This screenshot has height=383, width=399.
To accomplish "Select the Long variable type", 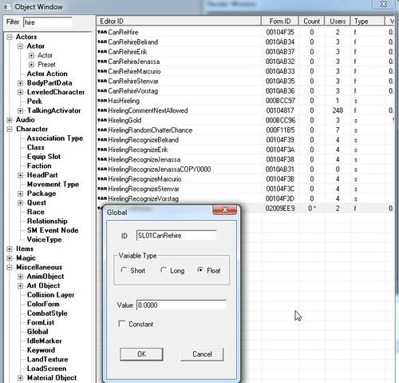I will (164, 270).
